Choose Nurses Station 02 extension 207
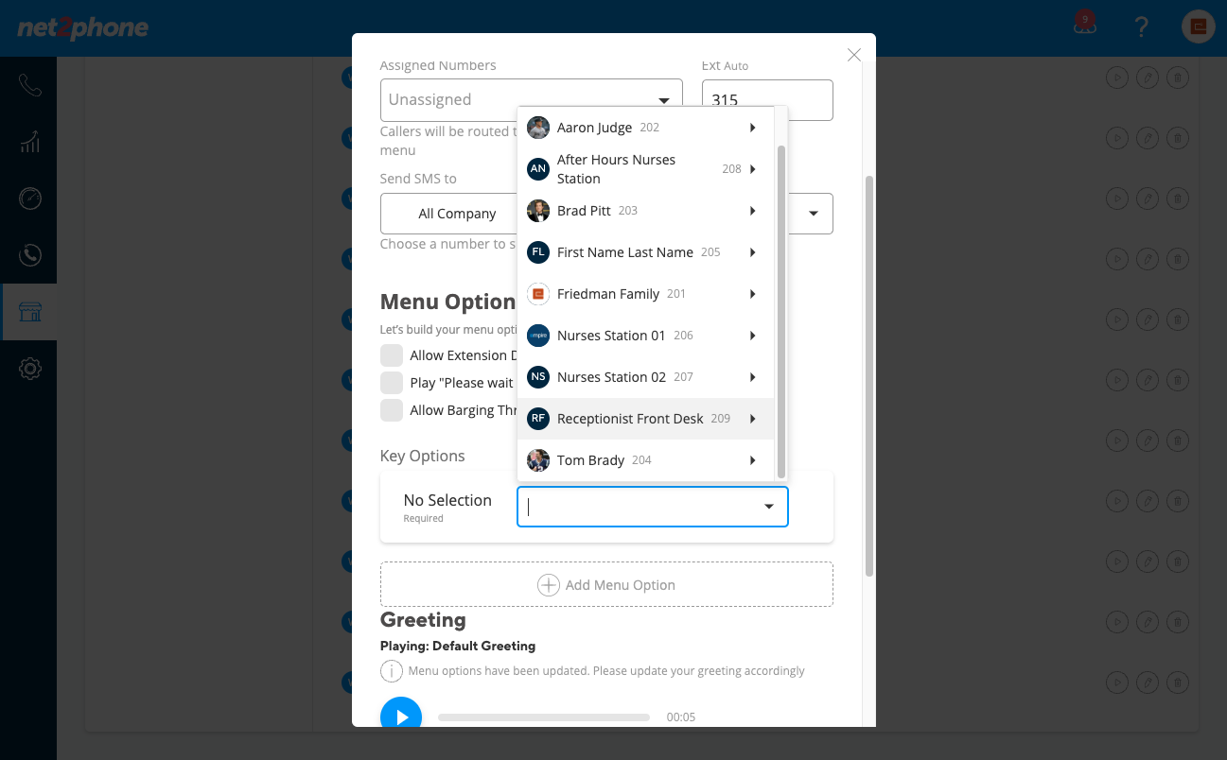The image size is (1227, 760). click(x=645, y=377)
